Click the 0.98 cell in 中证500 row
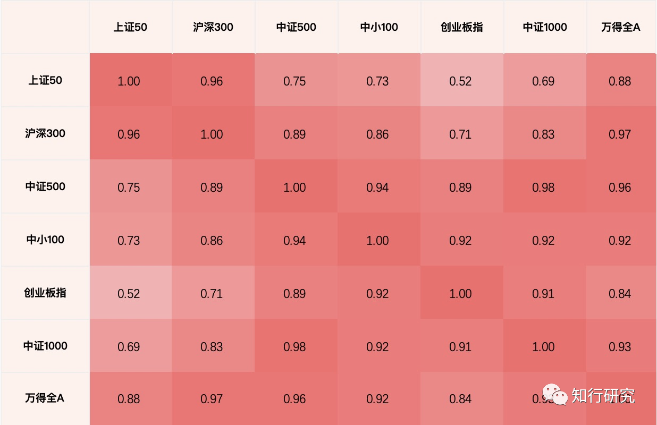Viewport: 657px width, 425px height. pos(543,188)
